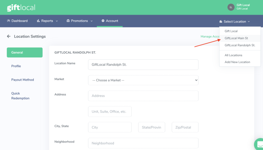This screenshot has height=150, width=263.
Task: Click the Select Location building icon
Action: (x=221, y=21)
